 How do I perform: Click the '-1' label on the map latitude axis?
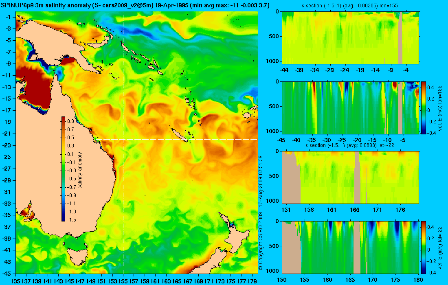coord(8,17)
